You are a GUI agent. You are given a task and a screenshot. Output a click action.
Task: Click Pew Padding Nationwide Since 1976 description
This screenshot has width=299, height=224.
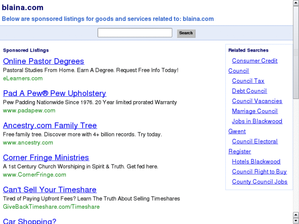click(90, 102)
